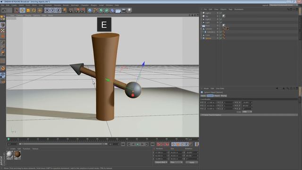Click the P.X position field in attributes
The width and height of the screenshot is (302, 170).
211,102
